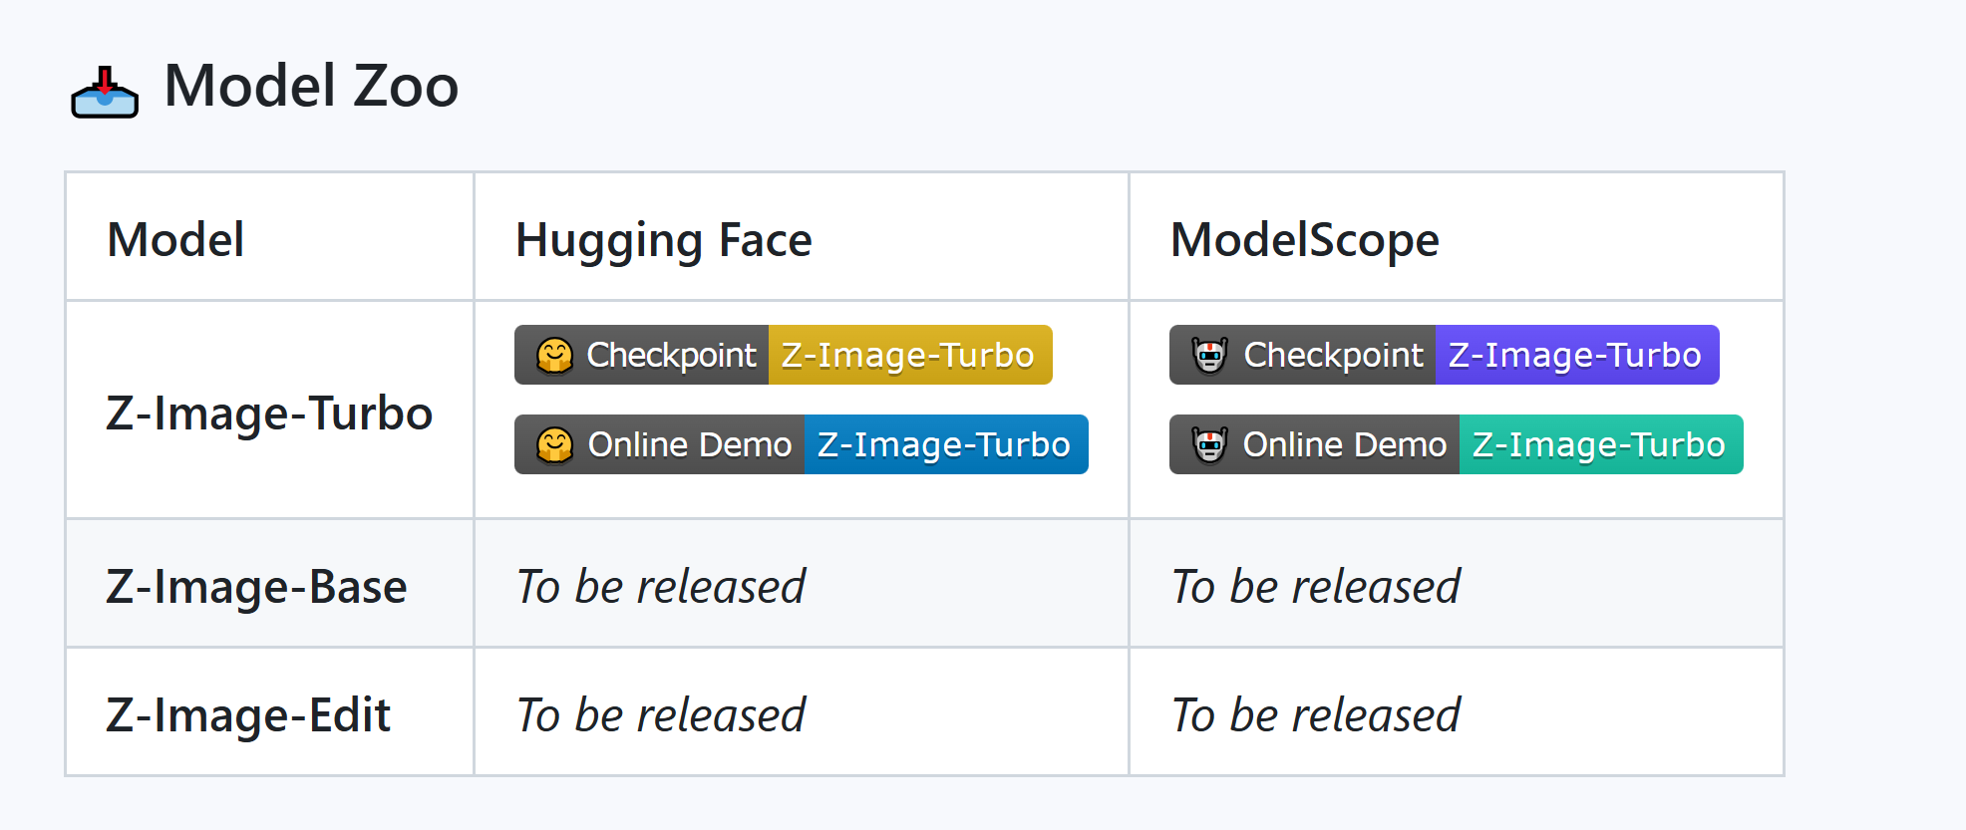Select Z-Image-Edit "To be released" under Hugging Face

(661, 714)
